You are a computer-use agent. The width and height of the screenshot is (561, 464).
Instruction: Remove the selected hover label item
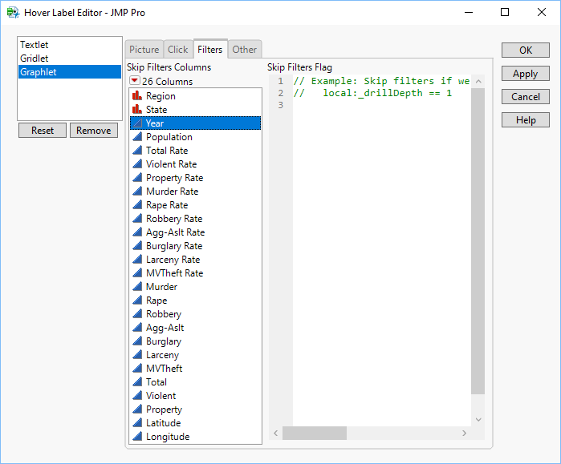click(94, 131)
